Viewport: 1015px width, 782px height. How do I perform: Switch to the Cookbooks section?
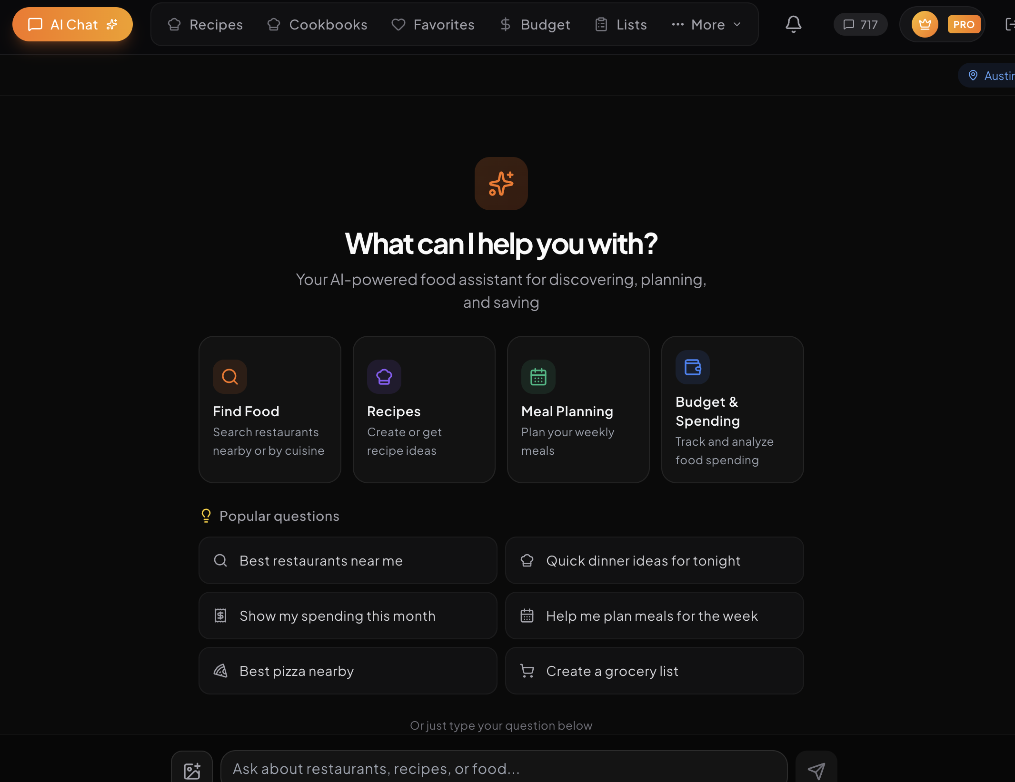(317, 24)
